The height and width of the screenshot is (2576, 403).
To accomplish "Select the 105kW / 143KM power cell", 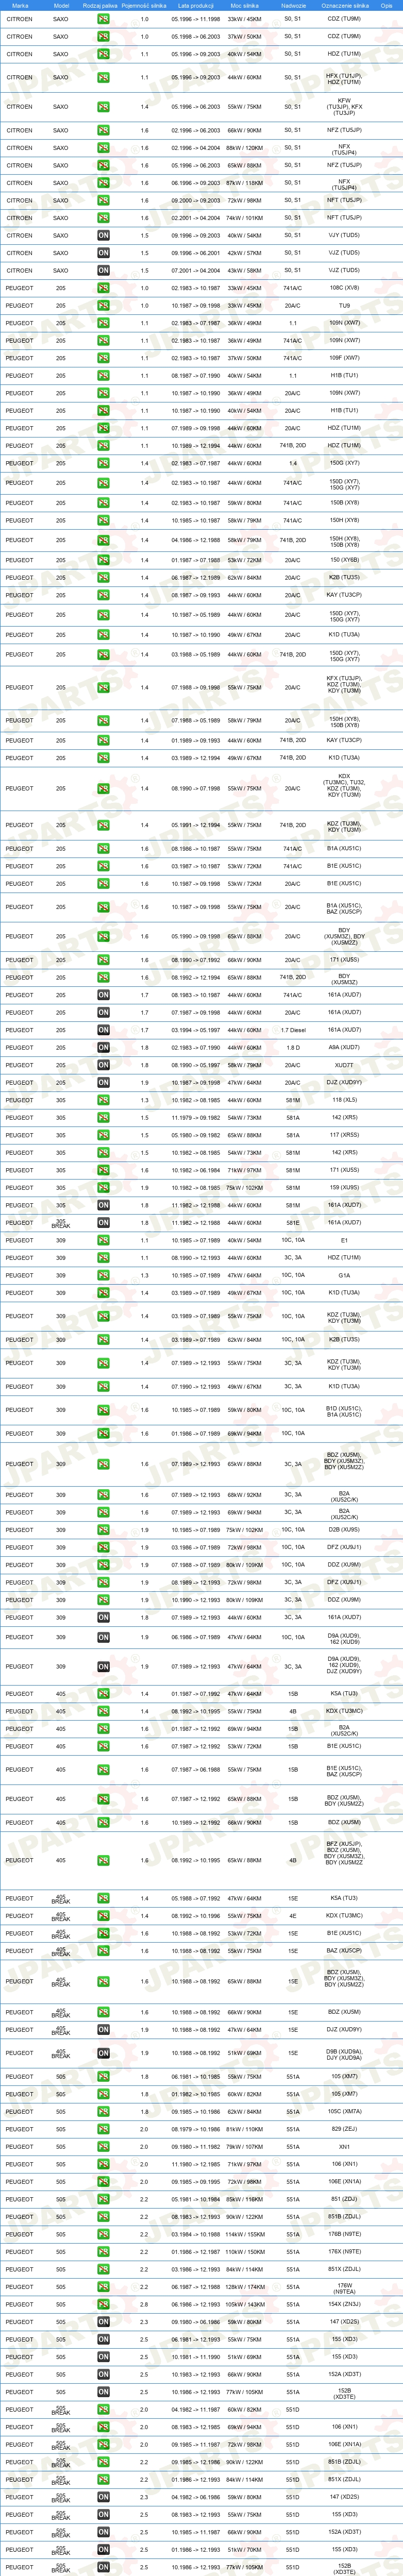I will [x=245, y=2305].
